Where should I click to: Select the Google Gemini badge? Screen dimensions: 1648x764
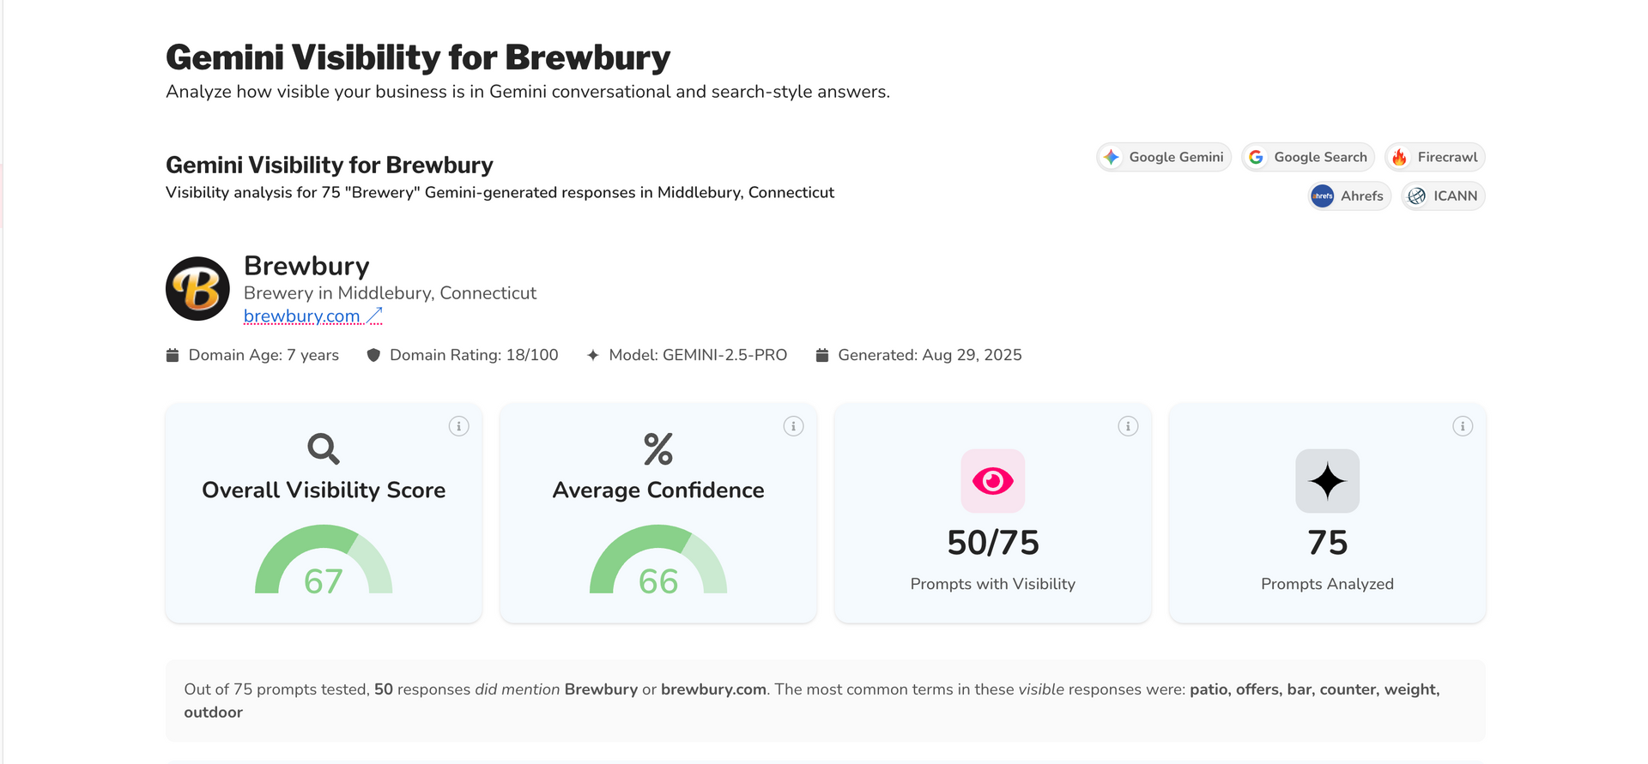click(x=1164, y=157)
